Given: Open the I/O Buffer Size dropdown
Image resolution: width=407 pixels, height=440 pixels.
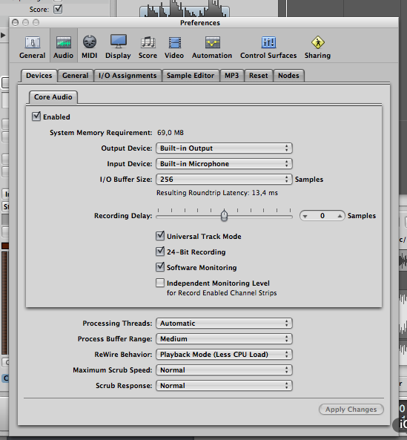Looking at the screenshot, I should tap(224, 180).
